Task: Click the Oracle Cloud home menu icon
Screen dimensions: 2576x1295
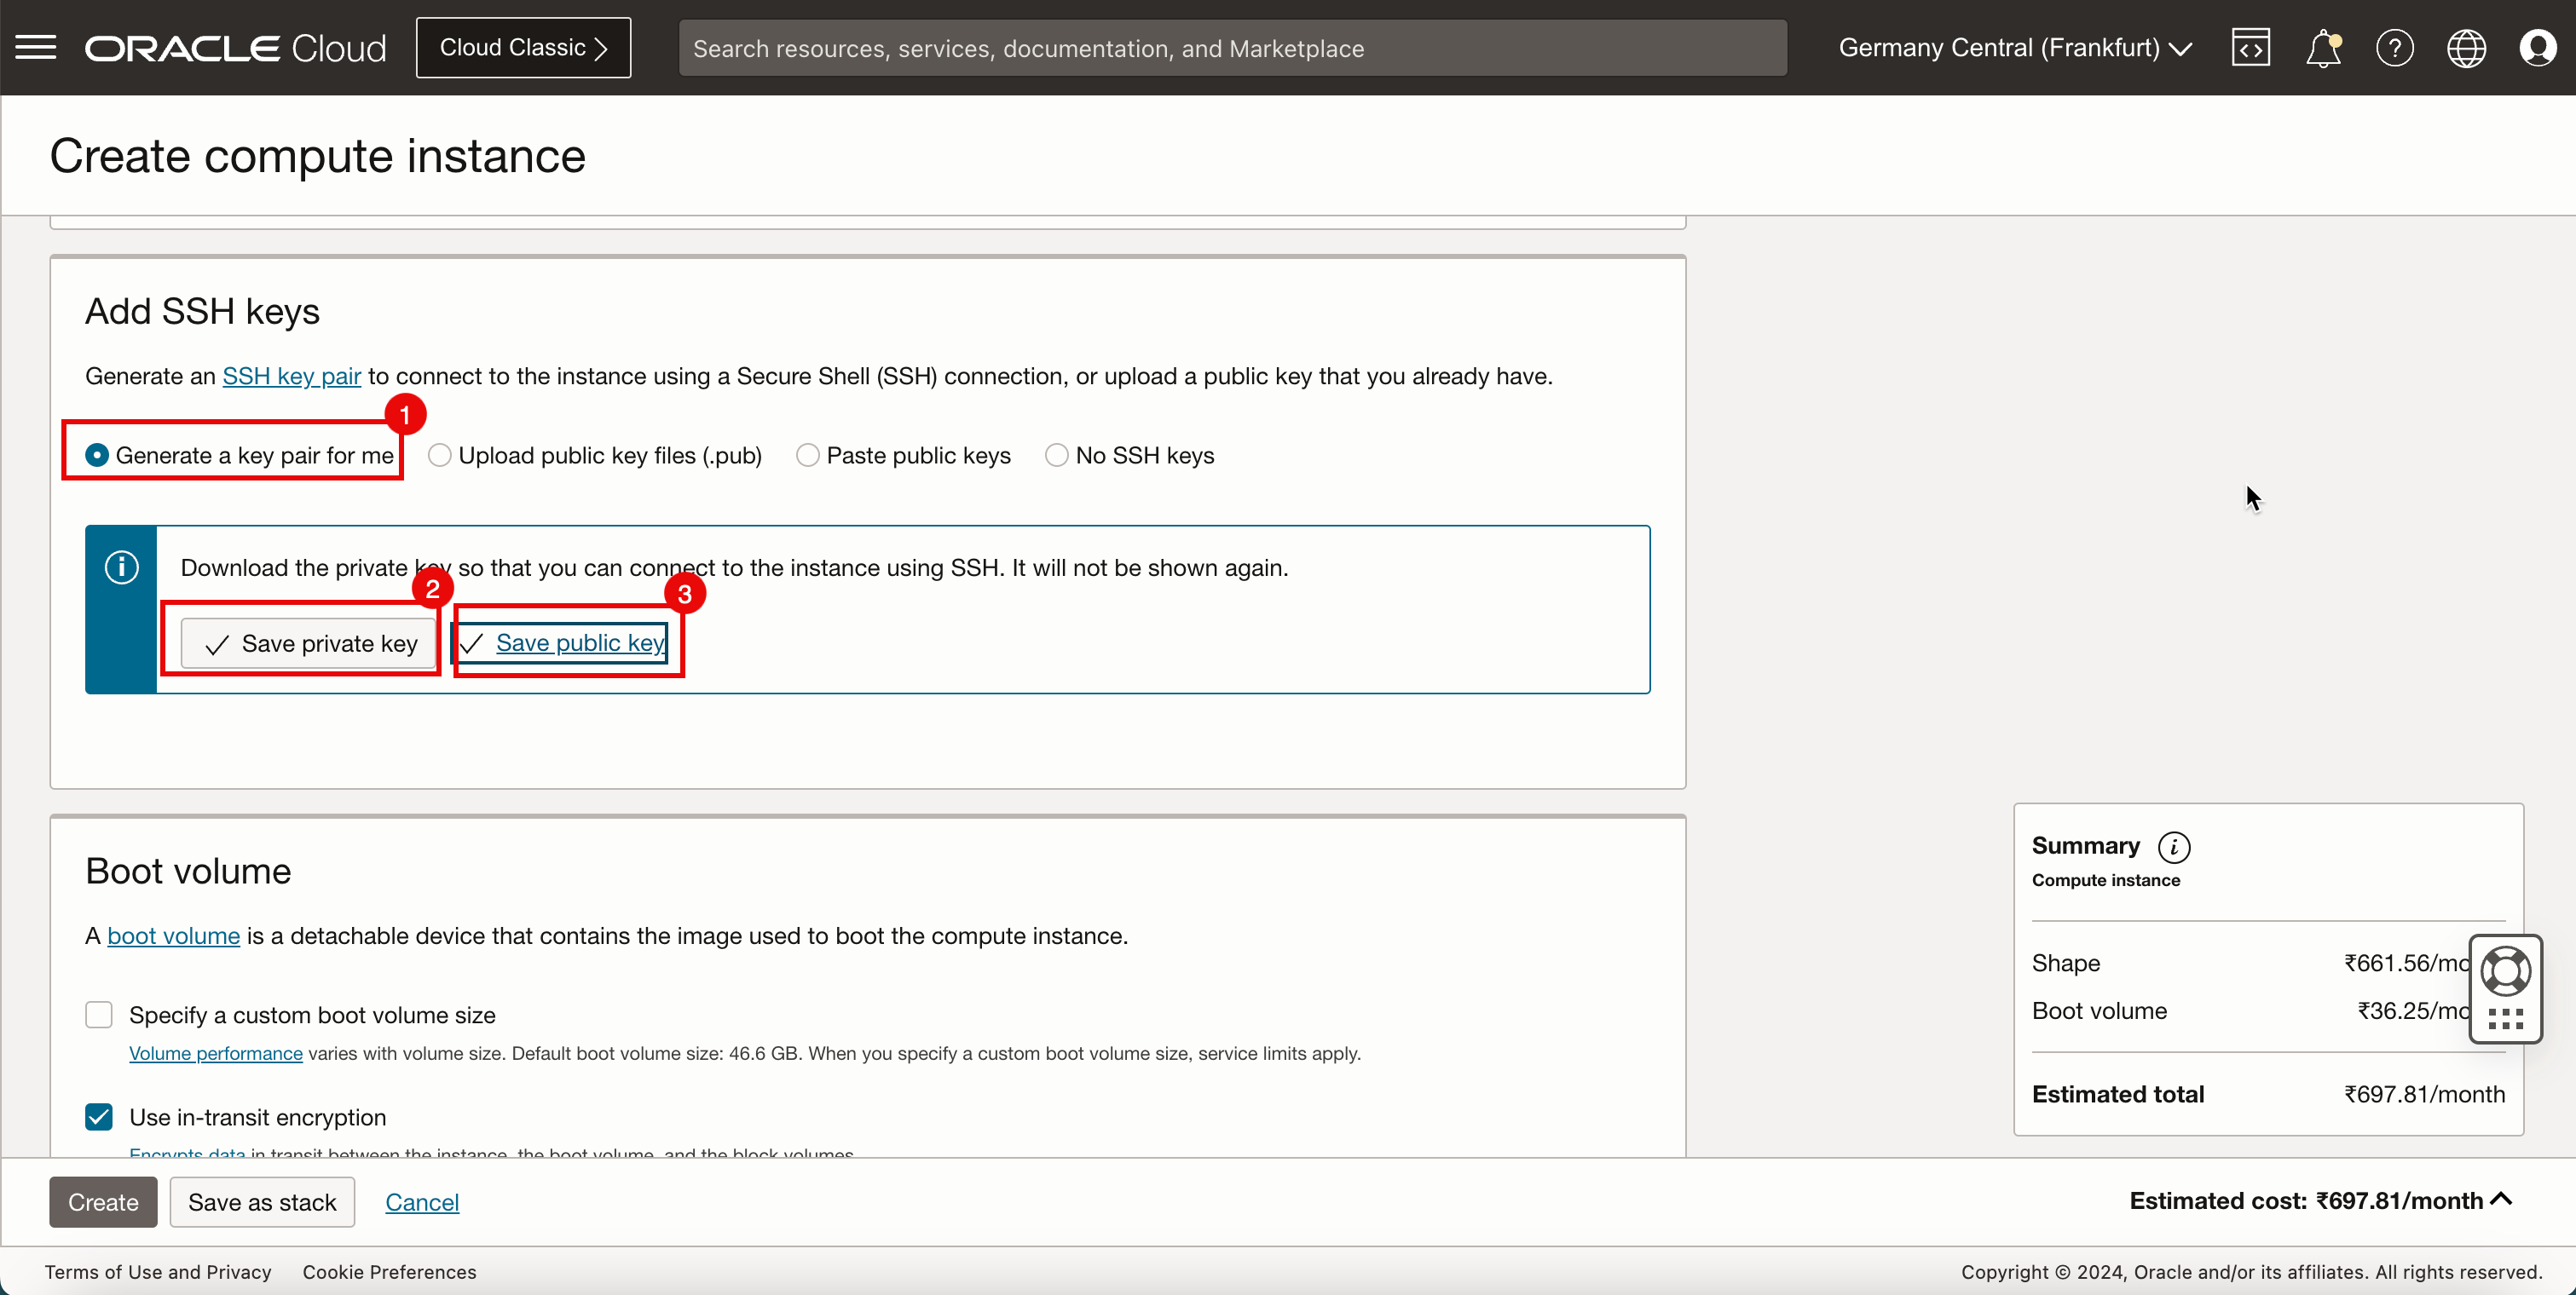Action: (x=37, y=48)
